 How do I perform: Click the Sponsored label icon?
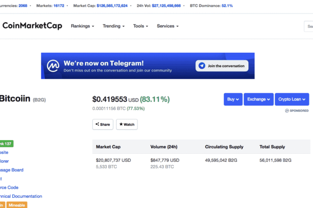coord(287,111)
